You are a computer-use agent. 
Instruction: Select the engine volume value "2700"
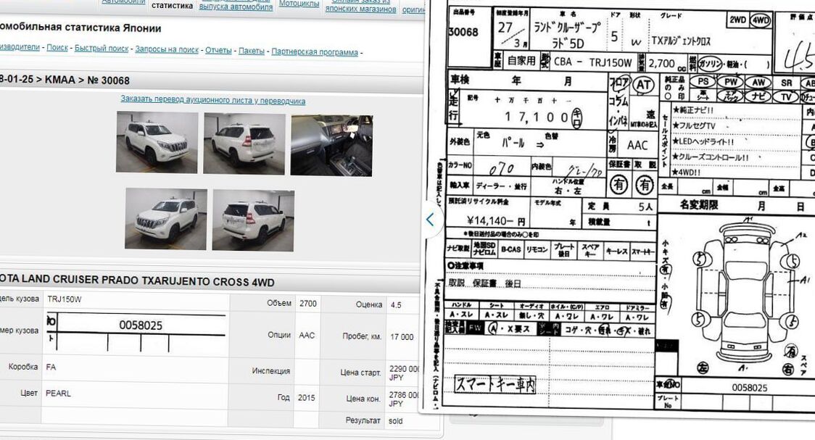308,304
